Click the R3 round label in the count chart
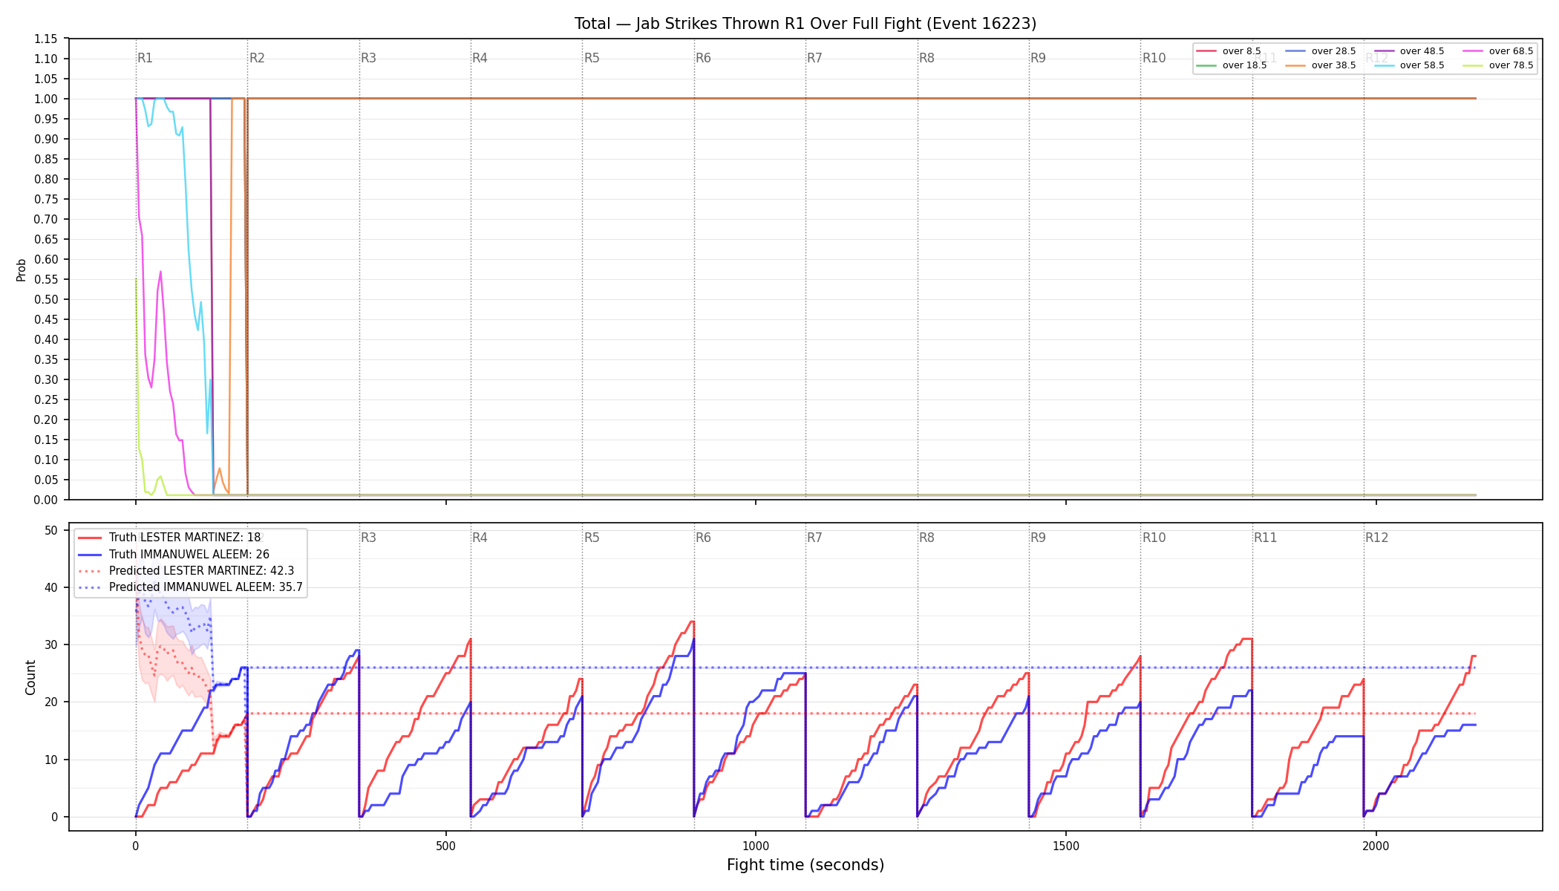The height and width of the screenshot is (891, 1559). click(368, 538)
